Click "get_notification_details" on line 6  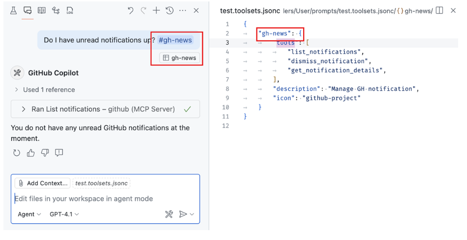[335, 70]
